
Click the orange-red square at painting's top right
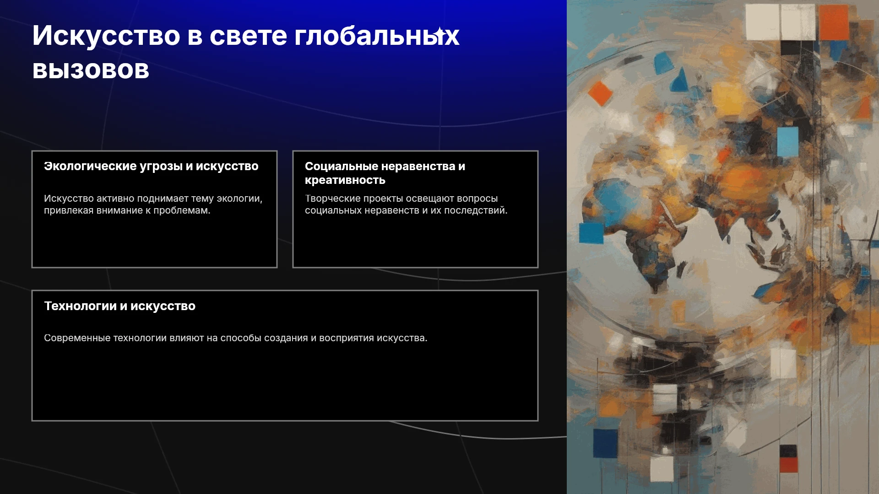coord(834,22)
